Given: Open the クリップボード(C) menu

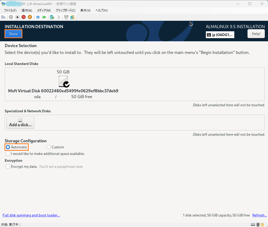Looking at the screenshot, I should [66, 11].
